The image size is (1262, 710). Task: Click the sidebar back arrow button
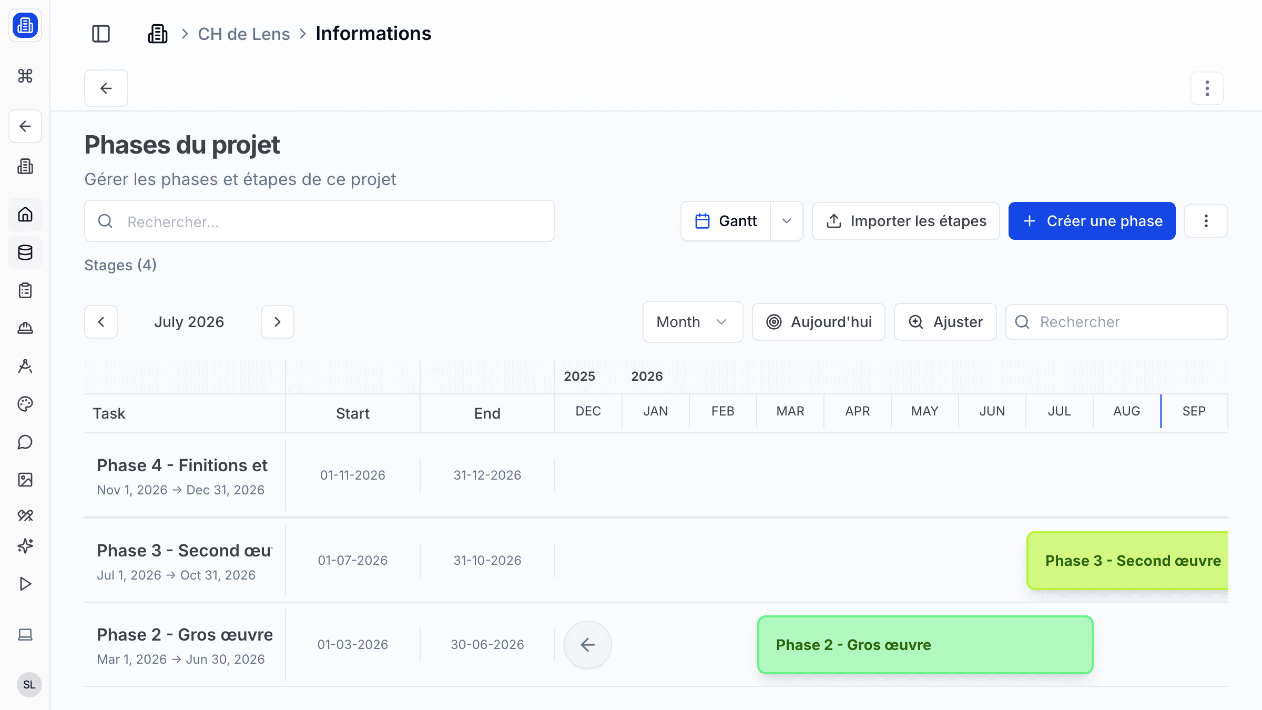(25, 126)
